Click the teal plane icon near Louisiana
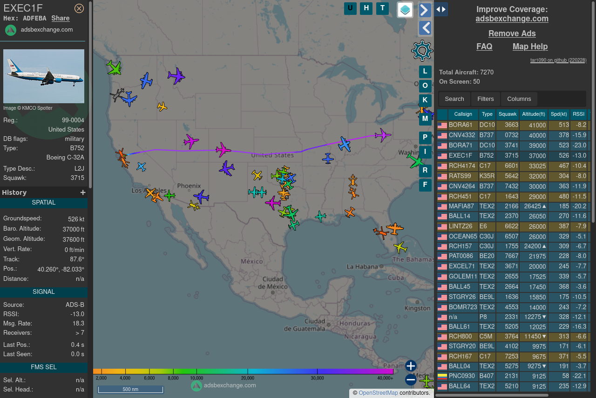 [320, 216]
